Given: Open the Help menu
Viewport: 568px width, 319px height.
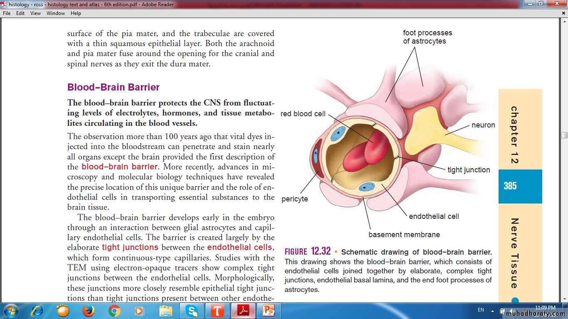Looking at the screenshot, I should coord(76,13).
